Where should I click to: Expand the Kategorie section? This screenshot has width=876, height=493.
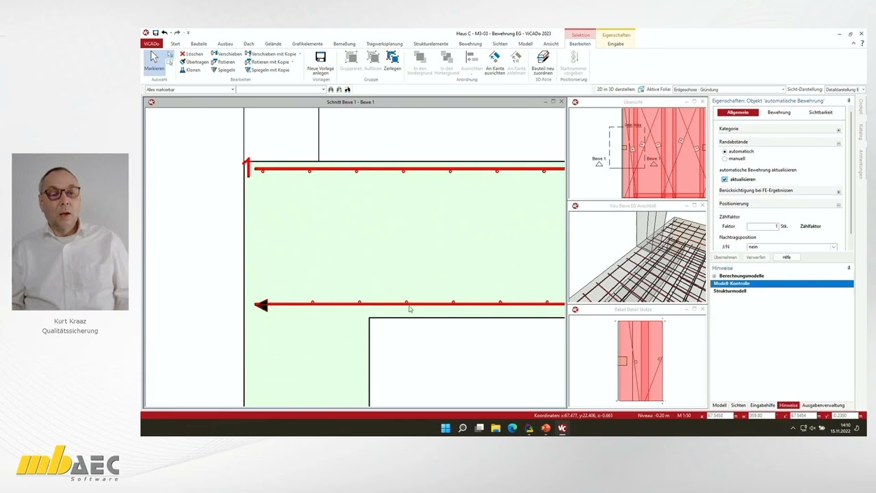(x=838, y=130)
